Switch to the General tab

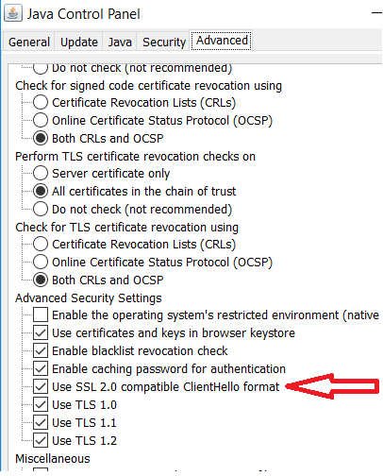coord(29,42)
